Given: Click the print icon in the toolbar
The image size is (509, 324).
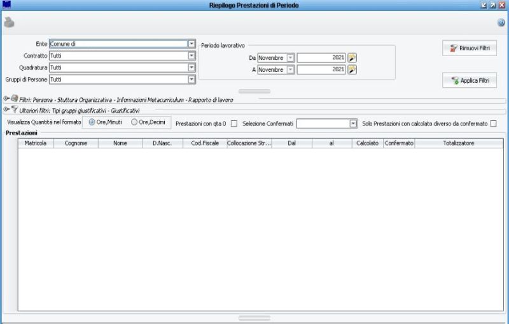Looking at the screenshot, I should pyautogui.click(x=9, y=22).
